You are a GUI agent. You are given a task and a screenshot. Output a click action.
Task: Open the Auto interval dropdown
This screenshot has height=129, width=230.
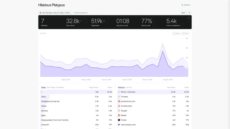(185, 33)
